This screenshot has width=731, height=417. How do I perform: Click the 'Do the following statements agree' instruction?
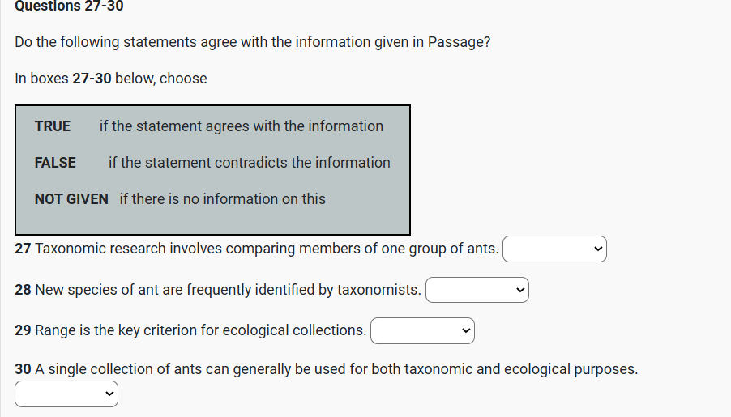[x=252, y=42]
